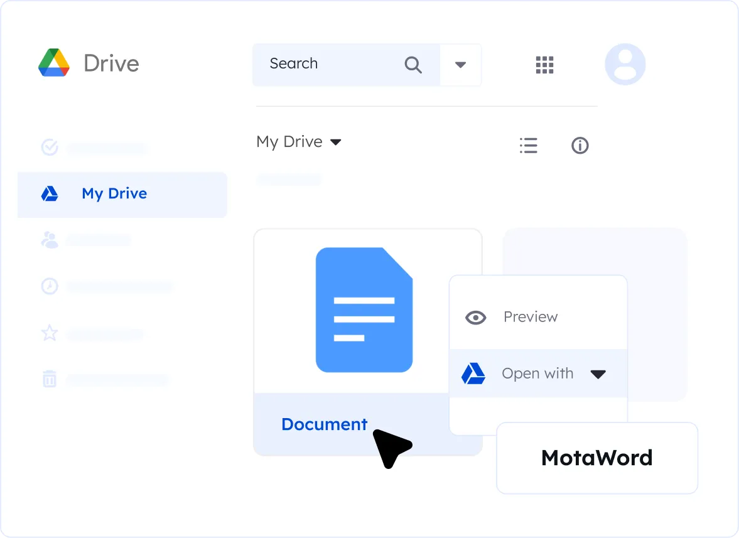Click the Shared with me people icon
The image size is (739, 538).
pos(49,240)
